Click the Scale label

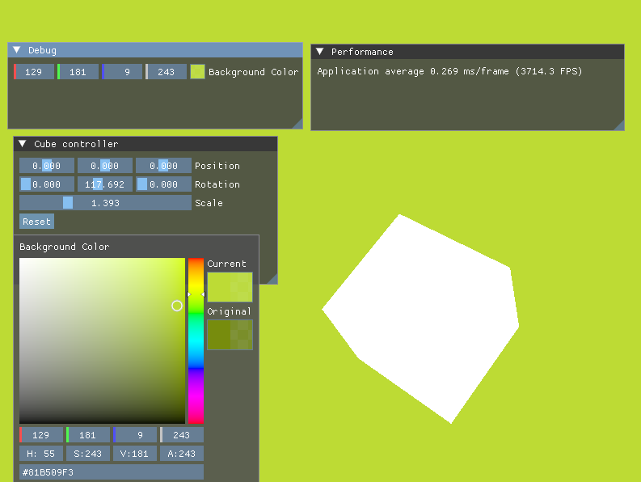tap(209, 203)
